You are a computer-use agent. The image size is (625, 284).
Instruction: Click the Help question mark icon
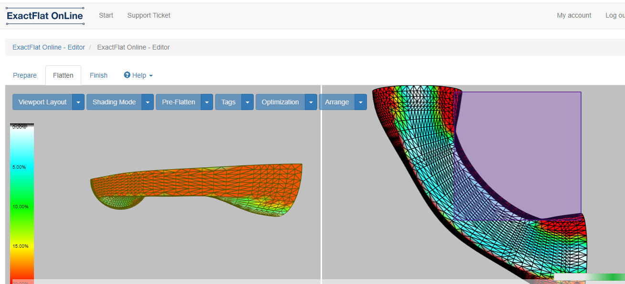point(127,75)
